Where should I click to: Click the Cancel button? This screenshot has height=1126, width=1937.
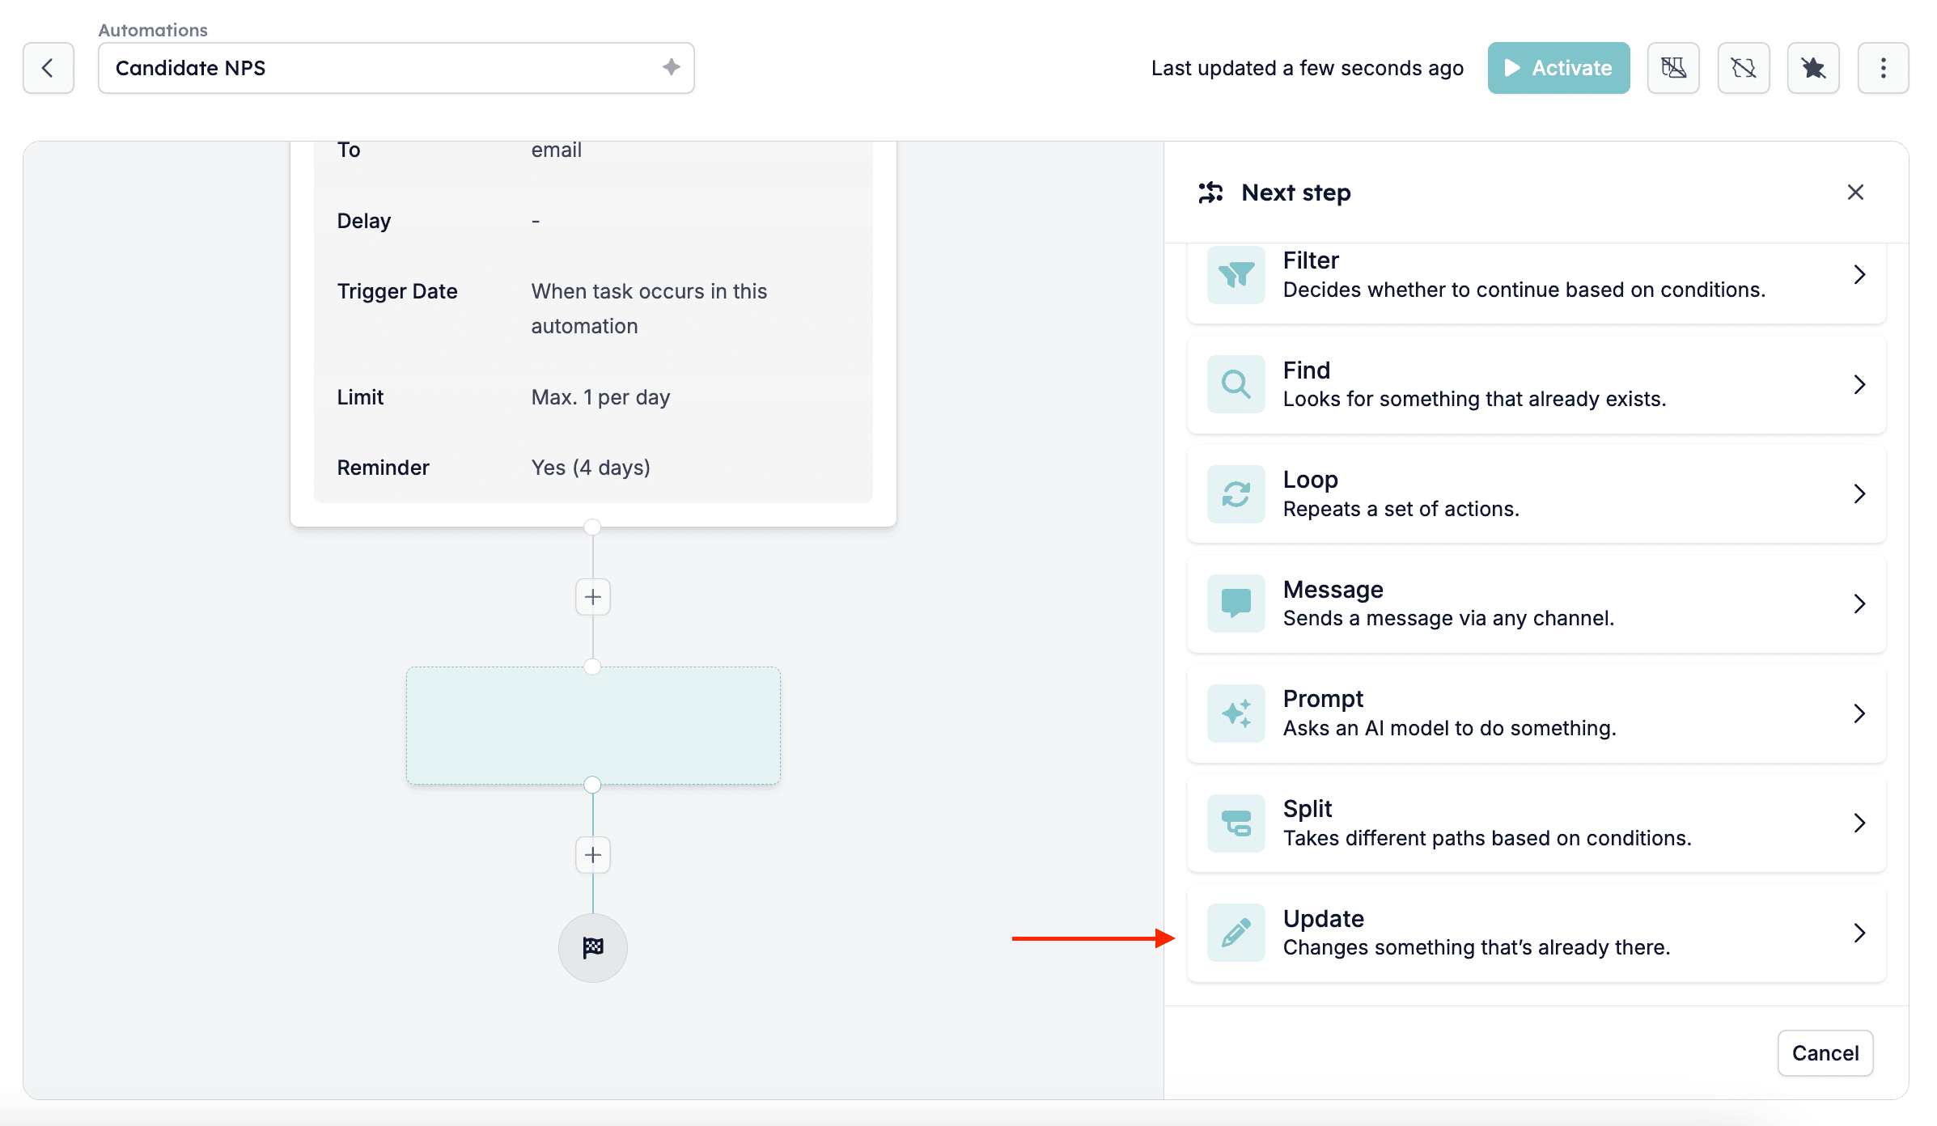coord(1825,1053)
